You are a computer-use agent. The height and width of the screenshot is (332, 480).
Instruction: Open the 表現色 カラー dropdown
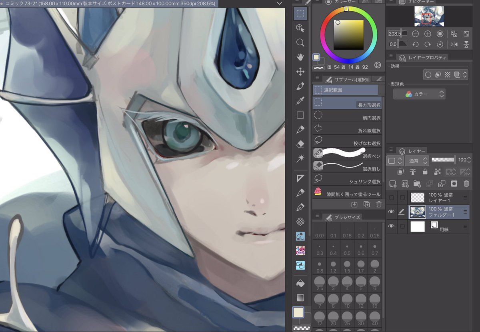click(419, 94)
